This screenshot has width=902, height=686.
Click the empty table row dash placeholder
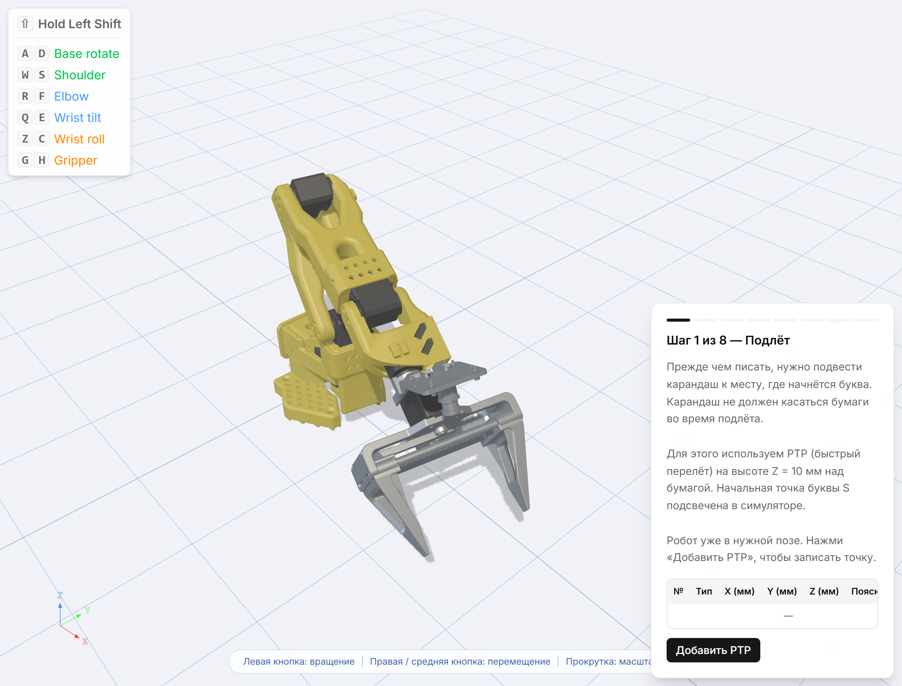click(x=788, y=616)
